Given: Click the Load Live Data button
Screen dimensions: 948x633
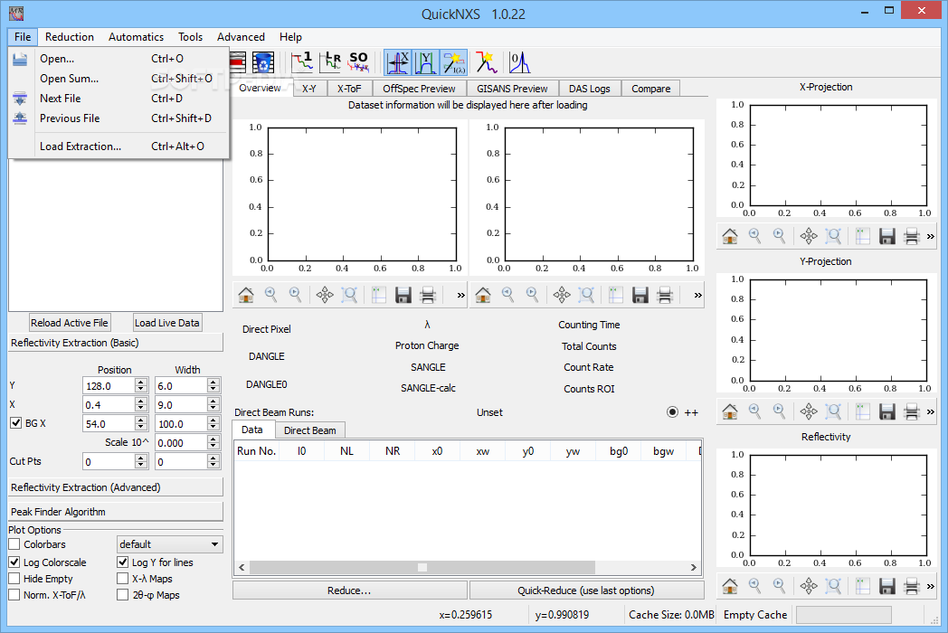Looking at the screenshot, I should point(166,323).
